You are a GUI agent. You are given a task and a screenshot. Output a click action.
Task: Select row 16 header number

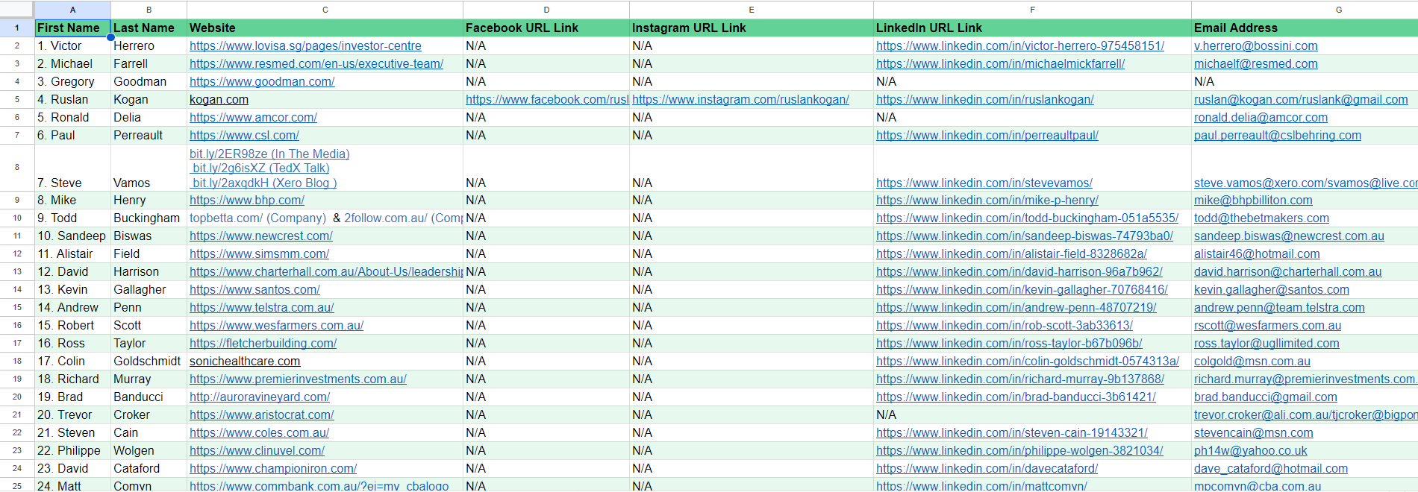(17, 326)
